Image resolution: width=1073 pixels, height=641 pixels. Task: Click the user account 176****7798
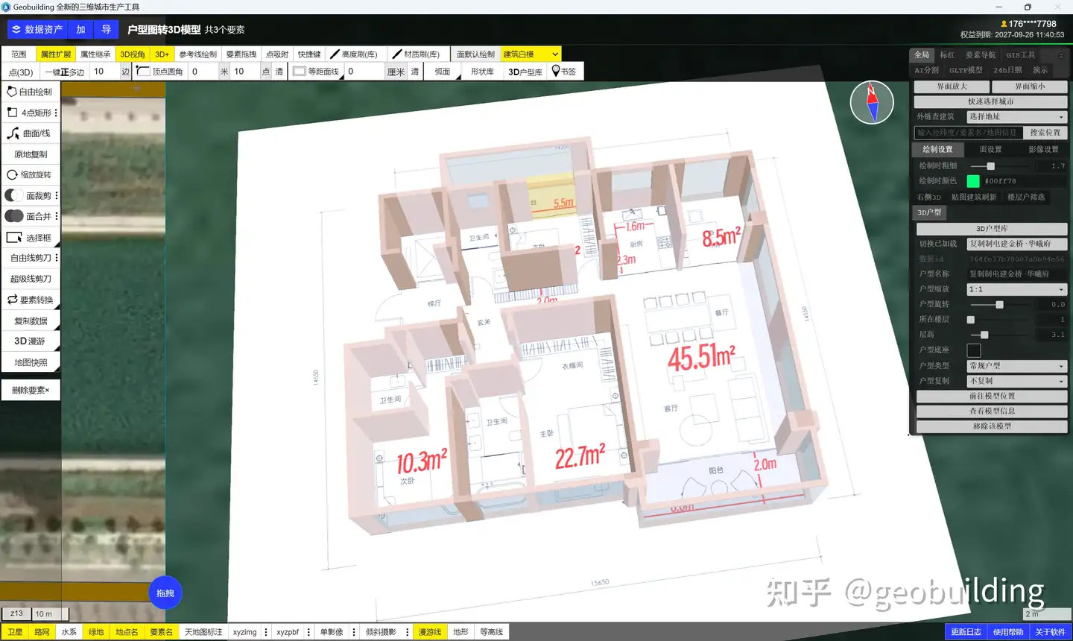(1028, 24)
